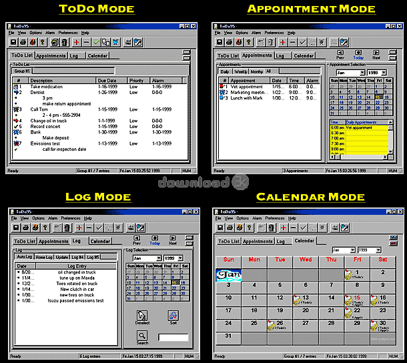This screenshot has width=407, height=363.
Task: Click the Save floppy icon in ToDo Mode window
Action: pyautogui.click(x=13, y=42)
